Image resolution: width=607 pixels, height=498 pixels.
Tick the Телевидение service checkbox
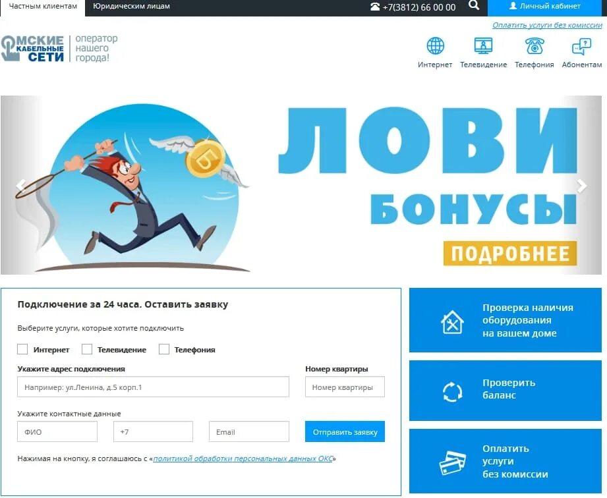(87, 349)
